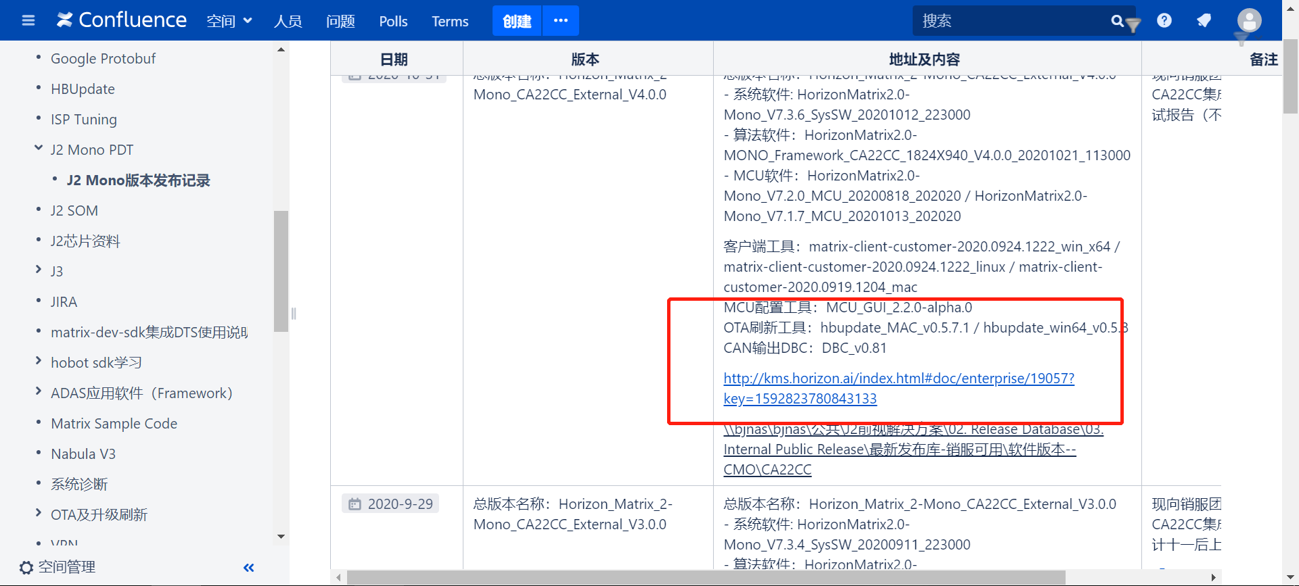This screenshot has width=1299, height=586.
Task: Expand the OTA及升级刷新 node
Action: 39,513
